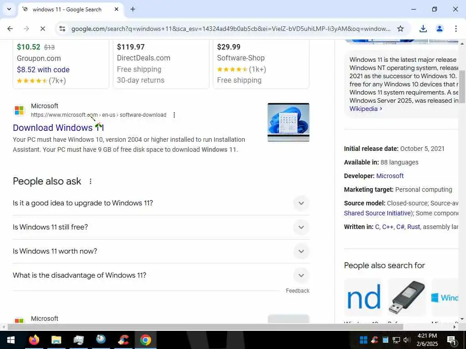Select the windows 11 - Google Search tab

[x=71, y=9]
